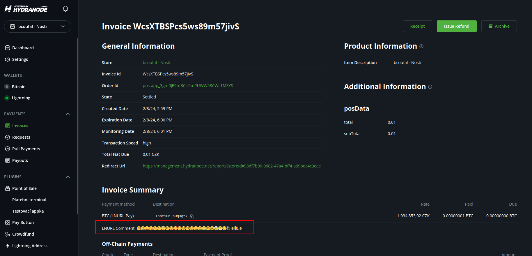Select the Bitcoin wallet
Screen dimensions: 532x256
click(19, 87)
